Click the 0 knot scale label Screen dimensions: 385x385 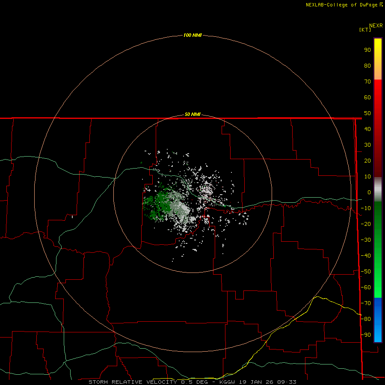[x=369, y=192]
